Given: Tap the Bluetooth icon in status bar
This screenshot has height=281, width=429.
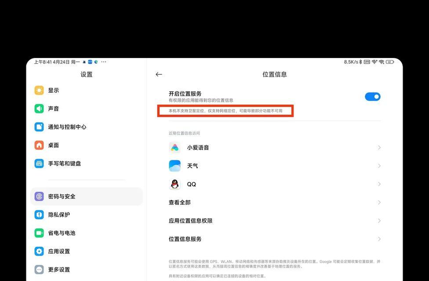Looking at the screenshot, I should 360,62.
